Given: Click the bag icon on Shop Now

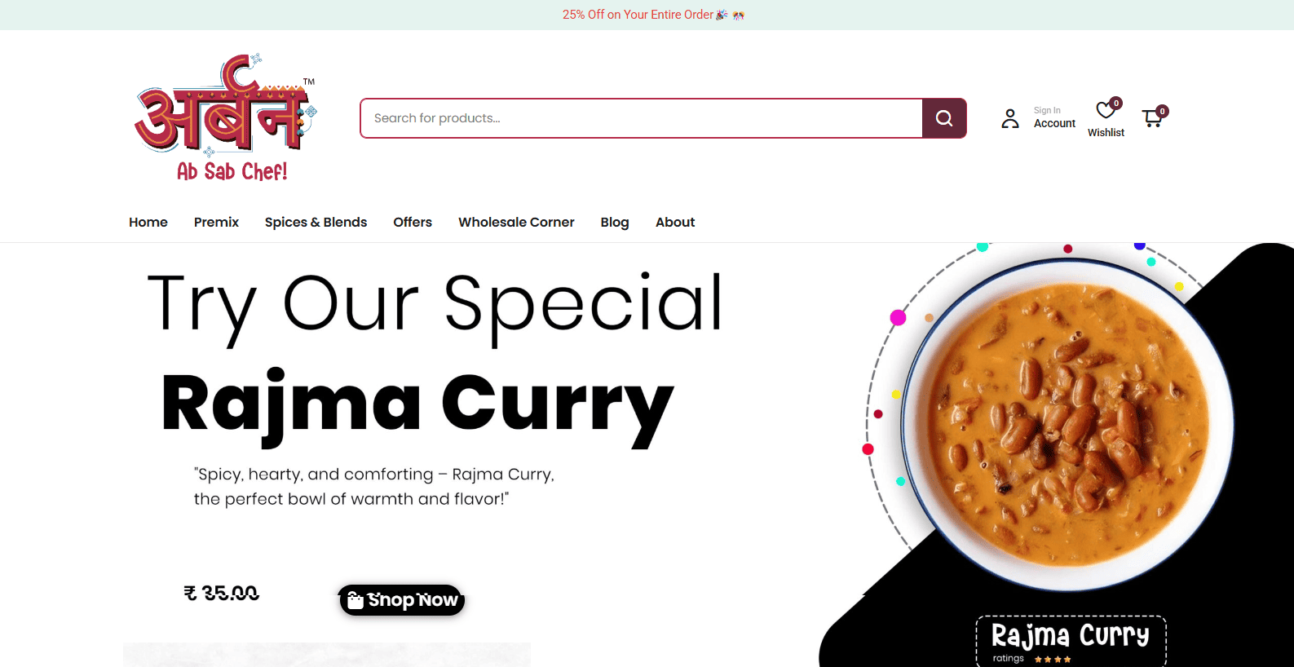Looking at the screenshot, I should [355, 600].
